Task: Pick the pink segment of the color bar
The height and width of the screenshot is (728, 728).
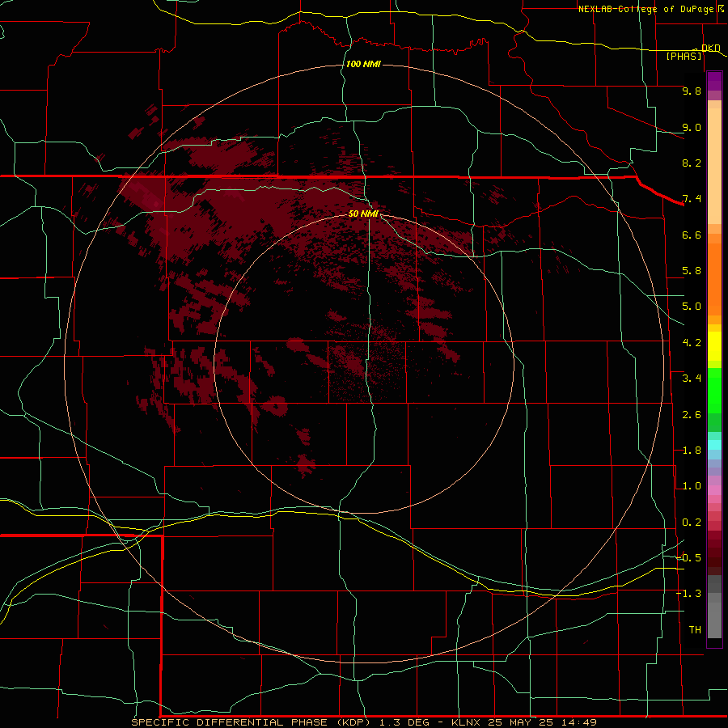Action: [714, 490]
